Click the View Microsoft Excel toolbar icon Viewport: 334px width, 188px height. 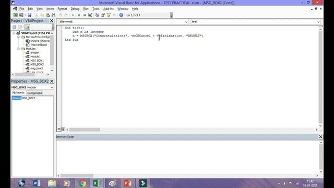click(15, 15)
